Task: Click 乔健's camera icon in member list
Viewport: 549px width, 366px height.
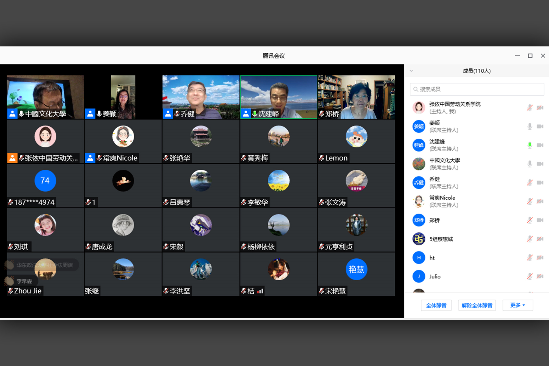Action: click(540, 183)
